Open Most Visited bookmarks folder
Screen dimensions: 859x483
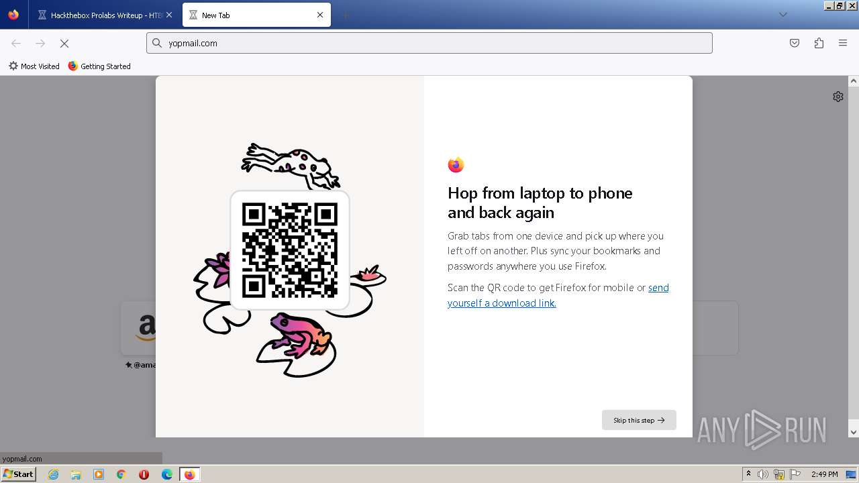point(34,66)
